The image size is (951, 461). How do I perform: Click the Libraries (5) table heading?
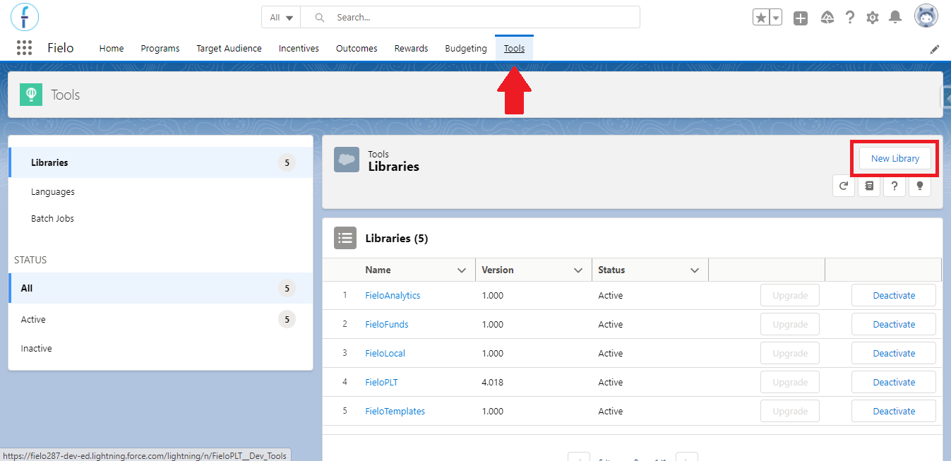coord(396,239)
